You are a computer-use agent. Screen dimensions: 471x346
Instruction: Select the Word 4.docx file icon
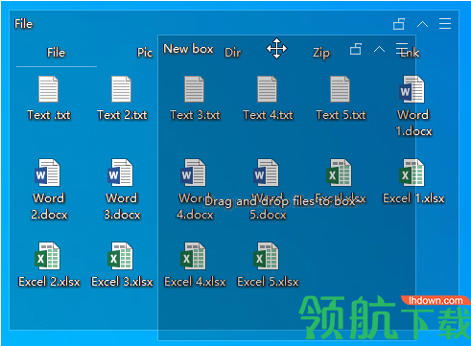(193, 173)
